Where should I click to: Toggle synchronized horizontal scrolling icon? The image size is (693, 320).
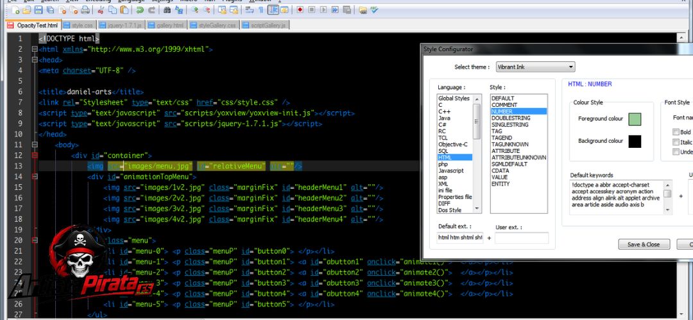[x=234, y=10]
